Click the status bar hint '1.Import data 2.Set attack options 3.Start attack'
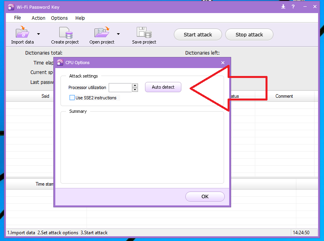Image resolution: width=324 pixels, height=241 pixels. tap(57, 233)
